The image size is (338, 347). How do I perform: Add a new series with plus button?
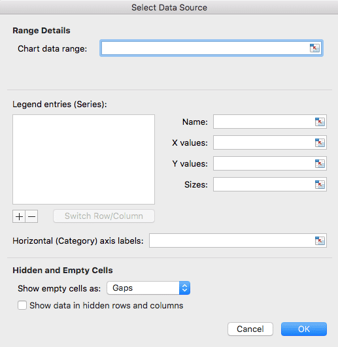(x=19, y=216)
